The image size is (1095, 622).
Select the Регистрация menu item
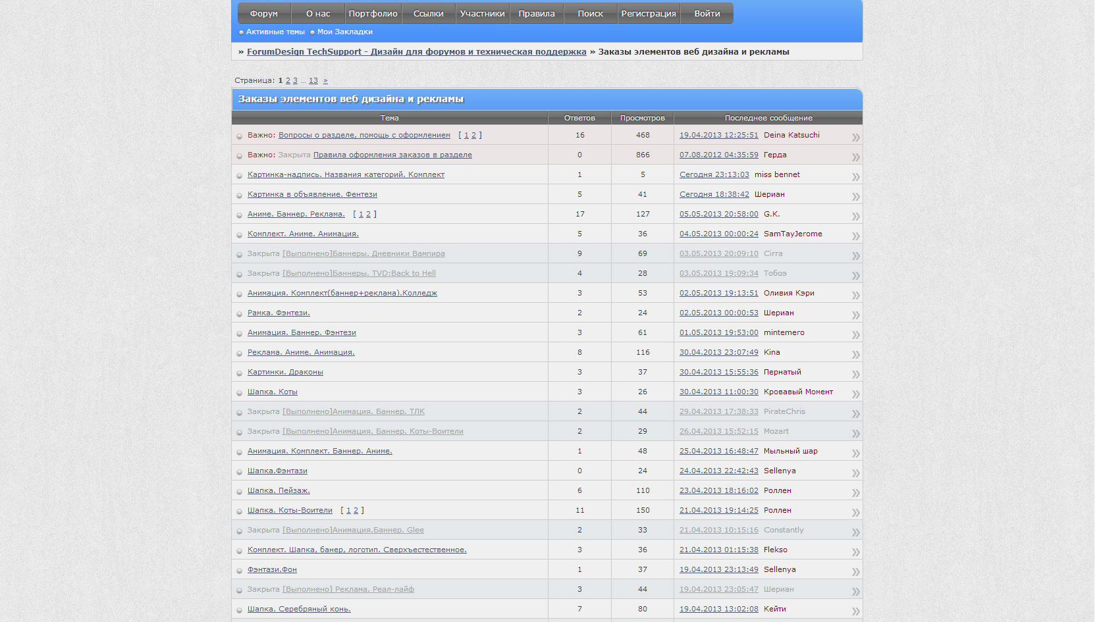(648, 14)
